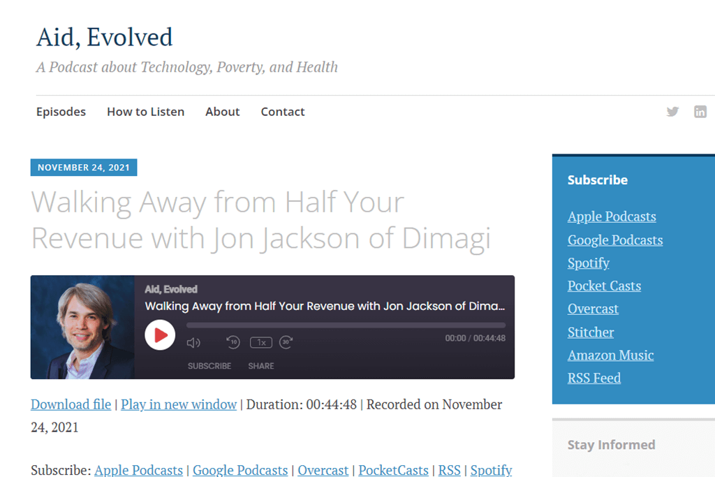Click Jon Jackson episode thumbnail

[82, 327]
